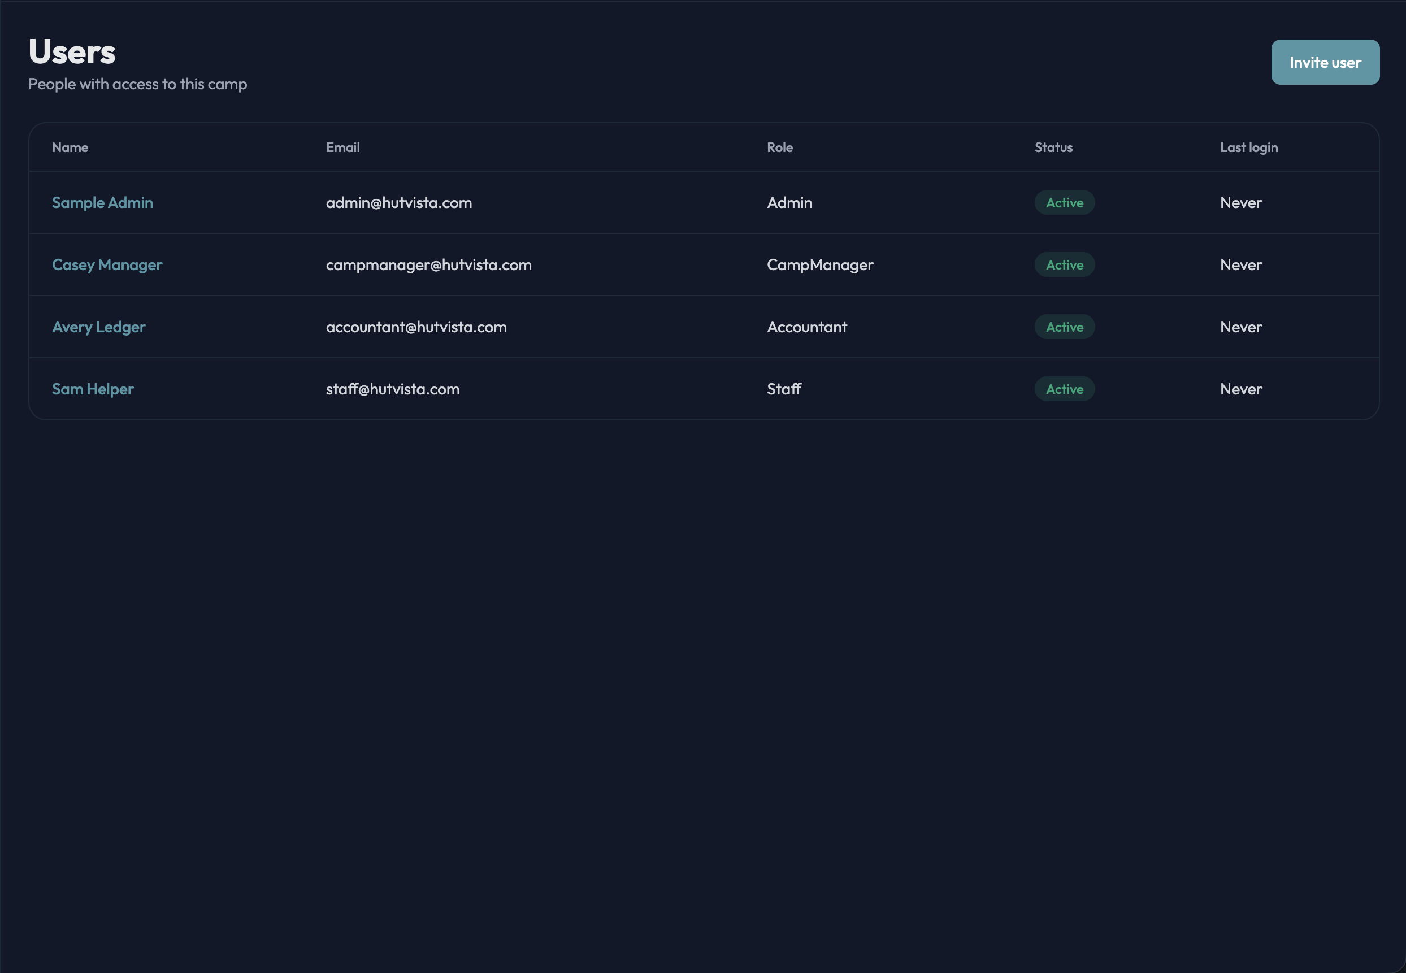Click Active badge in Sam Helper row
The image size is (1406, 973).
tap(1065, 389)
